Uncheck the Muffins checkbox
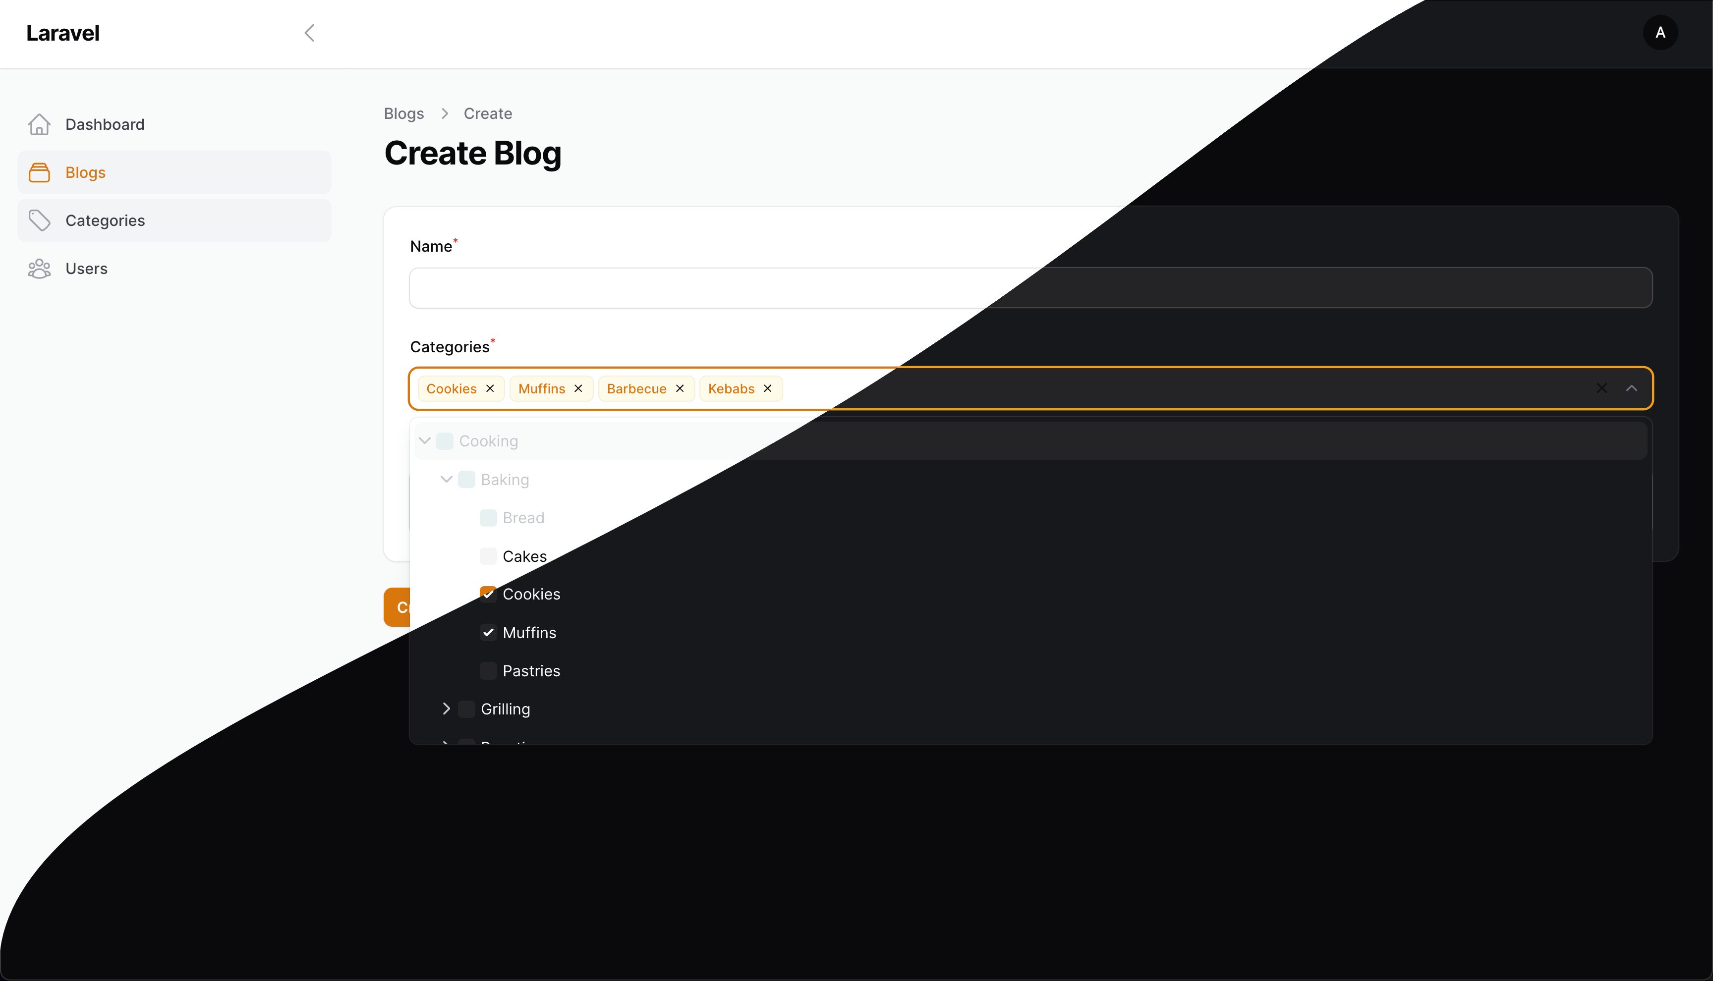Image resolution: width=1713 pixels, height=981 pixels. pyautogui.click(x=488, y=633)
